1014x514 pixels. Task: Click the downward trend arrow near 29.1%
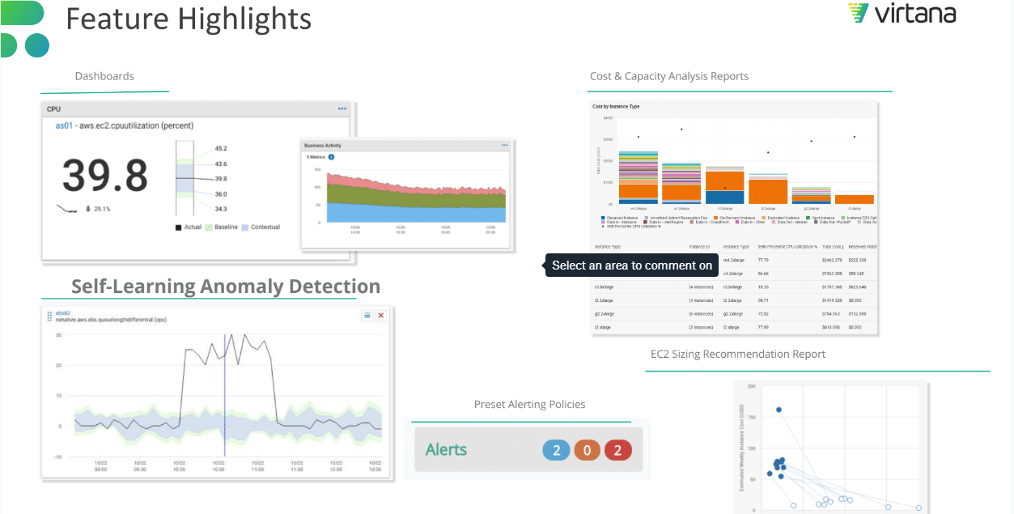(x=87, y=209)
